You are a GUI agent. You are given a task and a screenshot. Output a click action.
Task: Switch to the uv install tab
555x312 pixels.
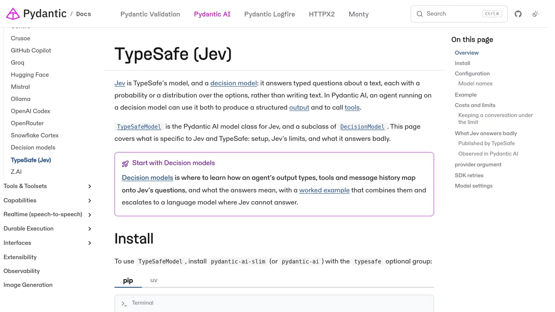pos(154,280)
